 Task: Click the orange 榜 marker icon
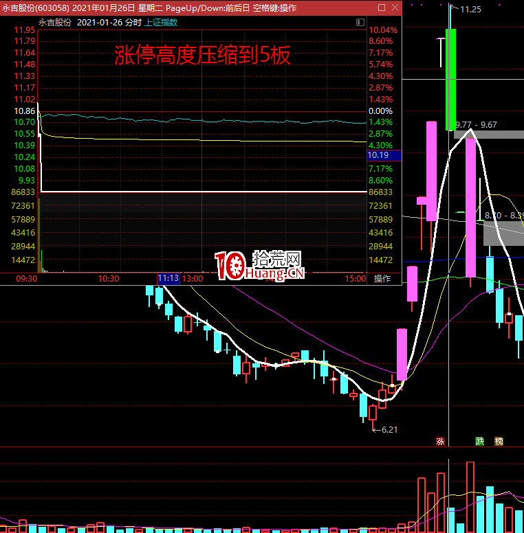pos(499,441)
